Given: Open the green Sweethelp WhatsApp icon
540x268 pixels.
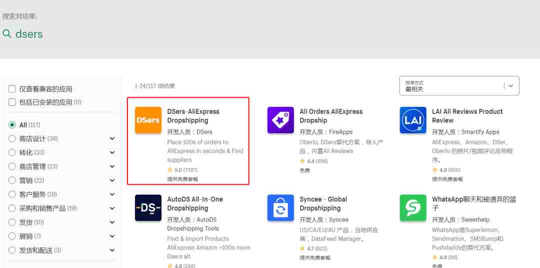Looking at the screenshot, I should [413, 208].
